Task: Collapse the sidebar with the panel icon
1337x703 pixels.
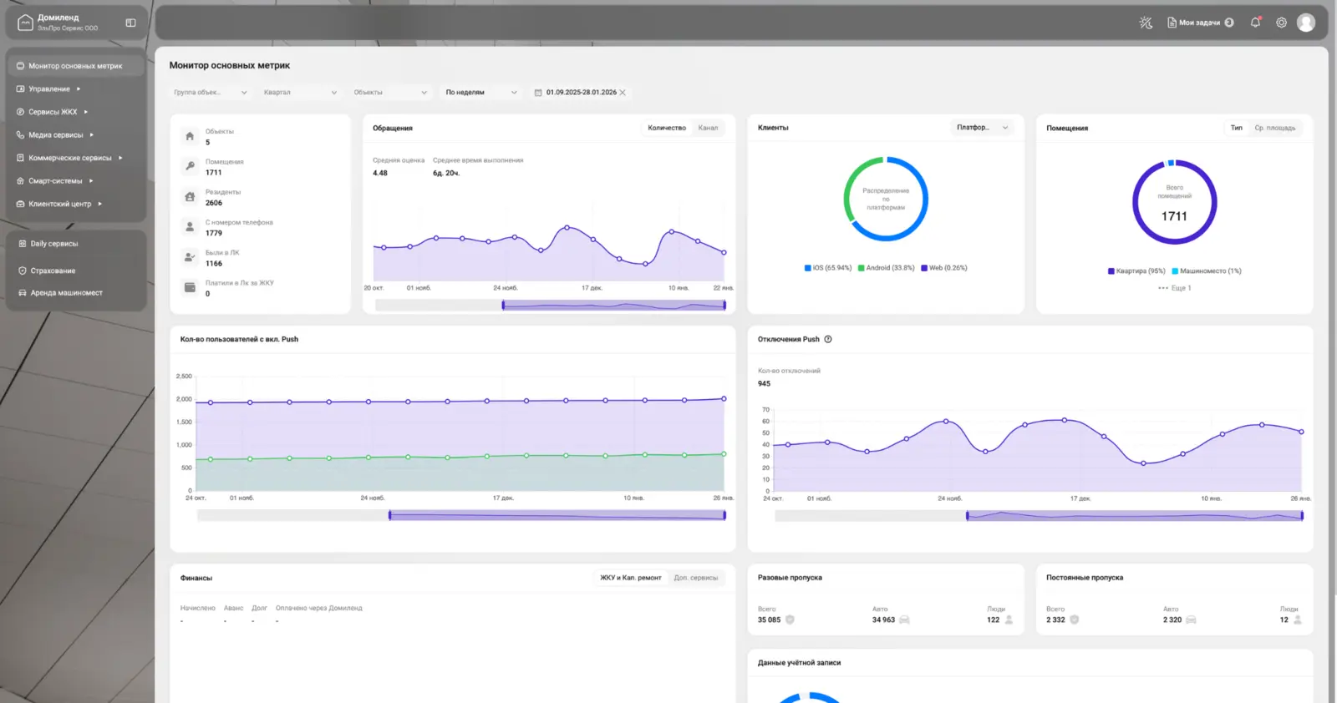Action: pos(130,23)
